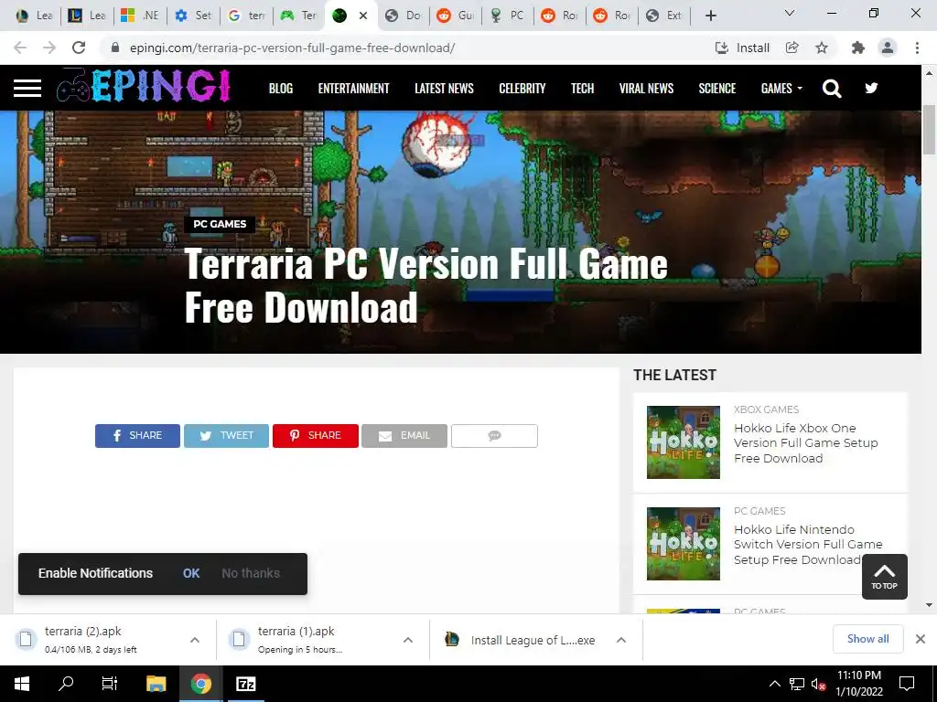The image size is (937, 702).
Task: Open Windows Start menu
Action: coord(22,684)
